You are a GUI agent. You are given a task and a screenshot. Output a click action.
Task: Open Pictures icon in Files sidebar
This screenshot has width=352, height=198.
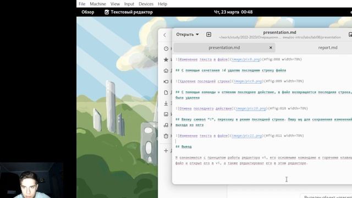166,114
